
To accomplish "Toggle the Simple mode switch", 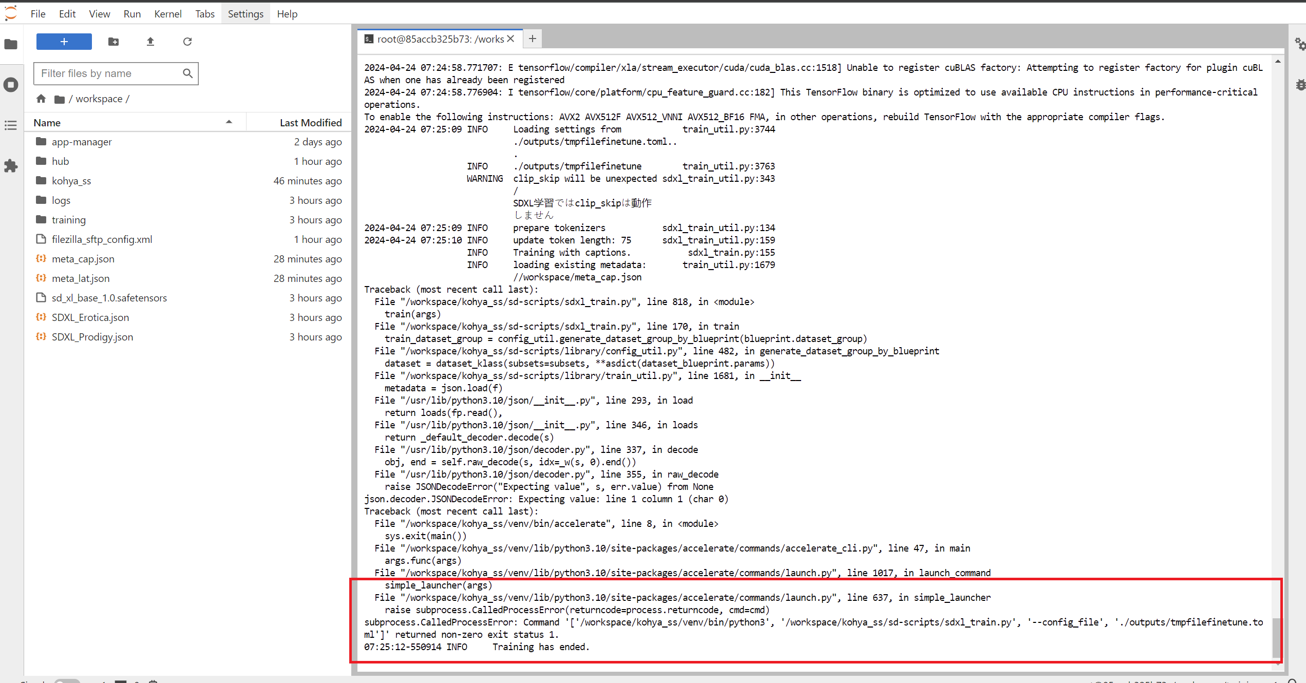I will pyautogui.click(x=67, y=681).
